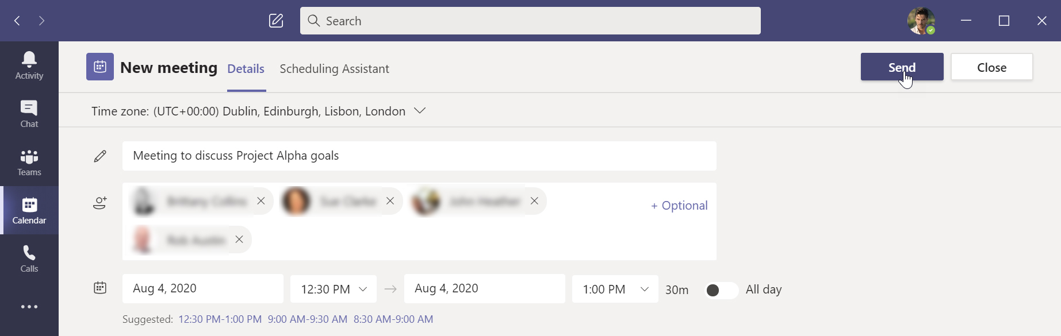1061x336 pixels.
Task: Click the meeting title input field
Action: click(x=419, y=156)
